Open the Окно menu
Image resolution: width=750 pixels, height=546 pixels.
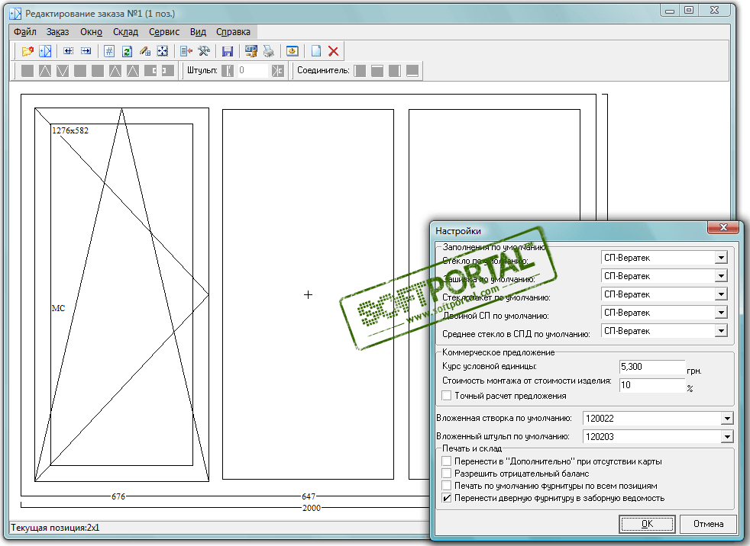pyautogui.click(x=91, y=31)
